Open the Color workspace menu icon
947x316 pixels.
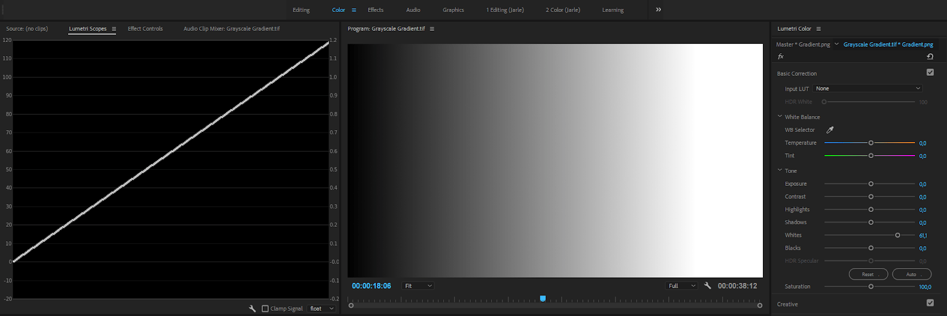coord(354,10)
